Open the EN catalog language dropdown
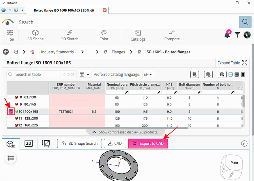The height and width of the screenshot is (181, 254). tap(148, 75)
